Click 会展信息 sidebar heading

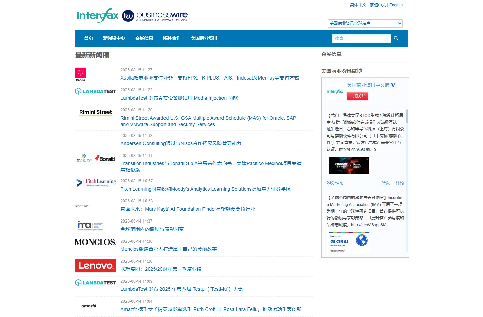pyautogui.click(x=331, y=54)
